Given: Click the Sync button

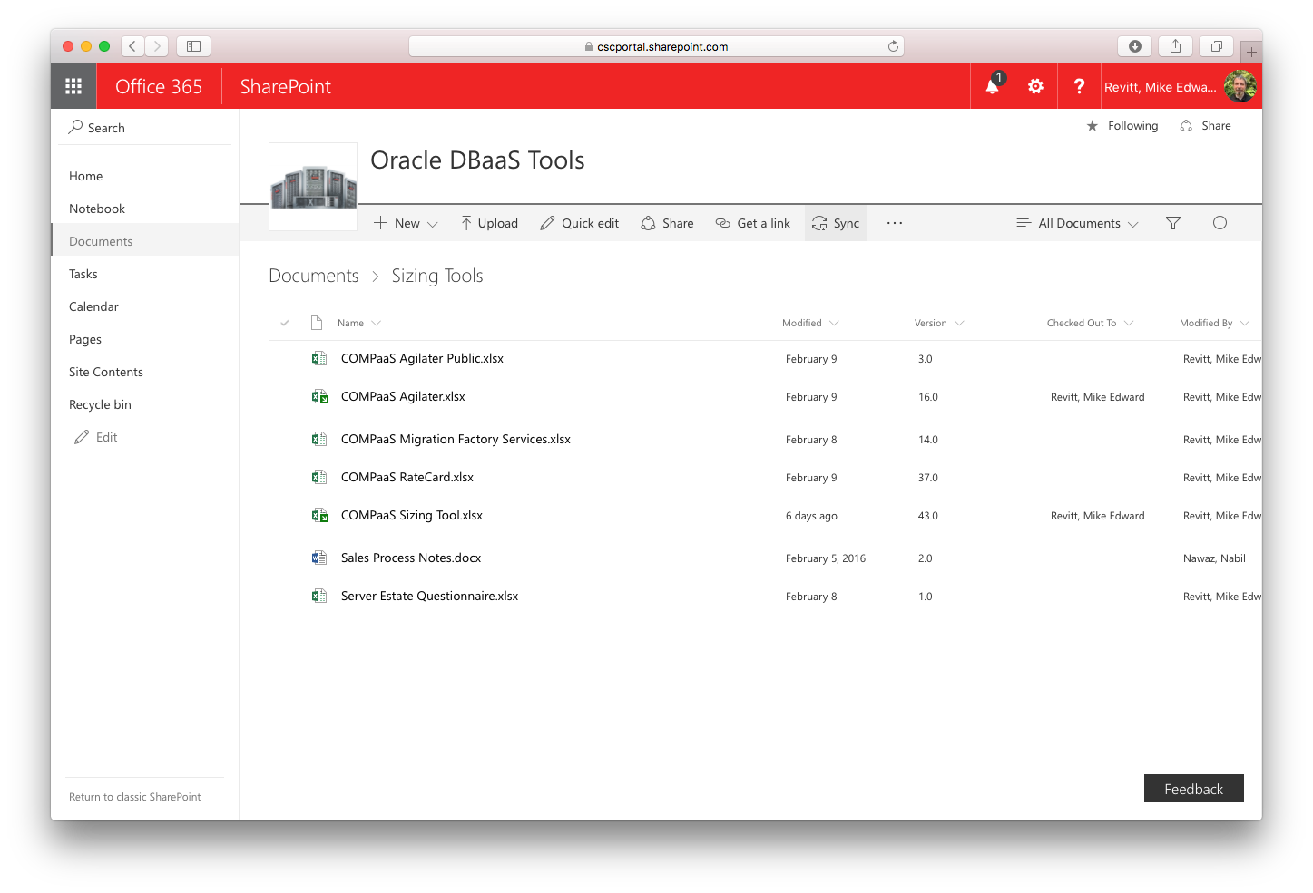Looking at the screenshot, I should [x=836, y=223].
